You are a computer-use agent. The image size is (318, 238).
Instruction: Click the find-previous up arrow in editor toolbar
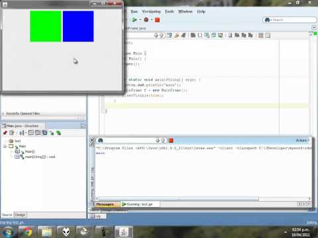click(162, 35)
